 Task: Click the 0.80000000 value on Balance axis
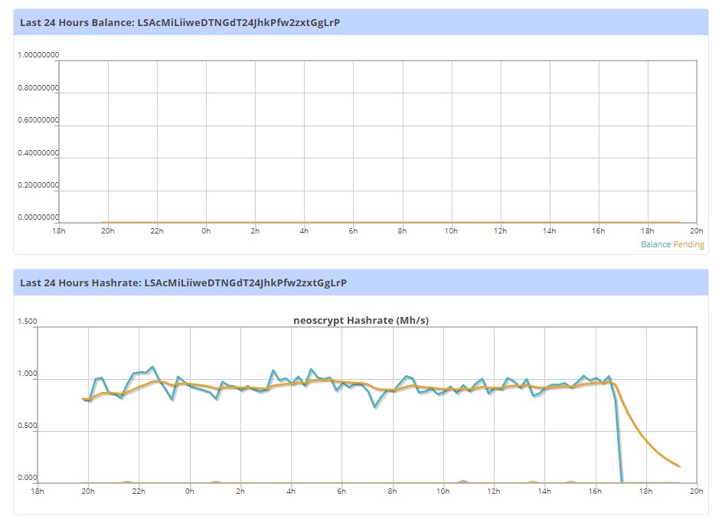[38, 87]
